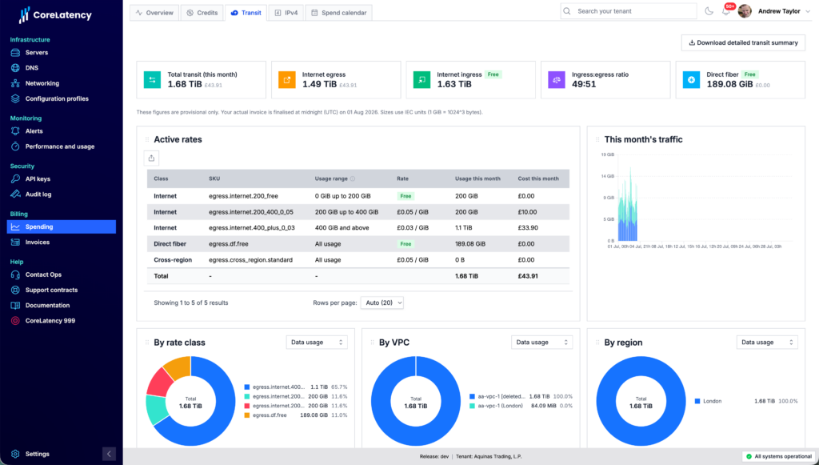Open notifications bell with 50+ badge
The height and width of the screenshot is (465, 819).
tap(726, 10)
